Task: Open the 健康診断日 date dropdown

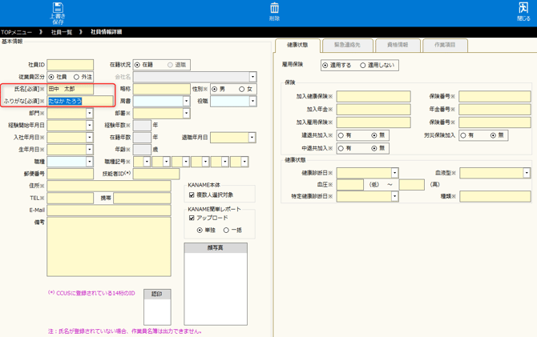Action: (394, 173)
